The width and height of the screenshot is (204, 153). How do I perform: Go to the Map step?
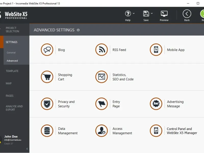pyautogui.click(x=9, y=83)
